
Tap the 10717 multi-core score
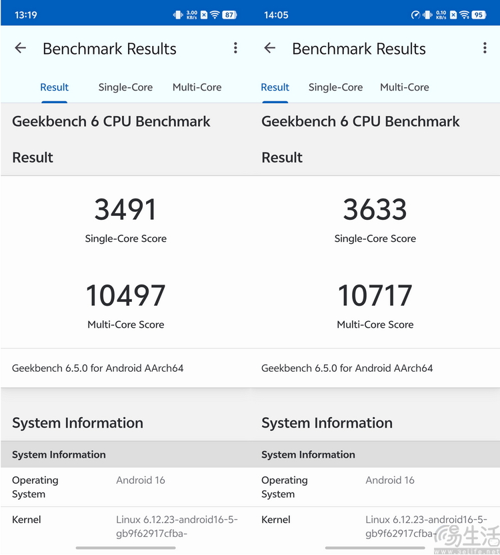coord(375,296)
